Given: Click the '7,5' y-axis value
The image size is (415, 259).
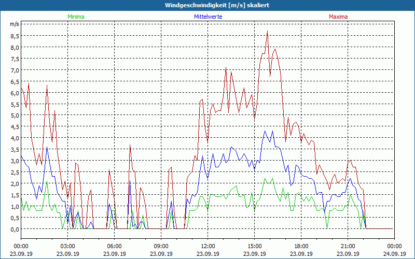Looking at the screenshot, I should coord(15,59).
